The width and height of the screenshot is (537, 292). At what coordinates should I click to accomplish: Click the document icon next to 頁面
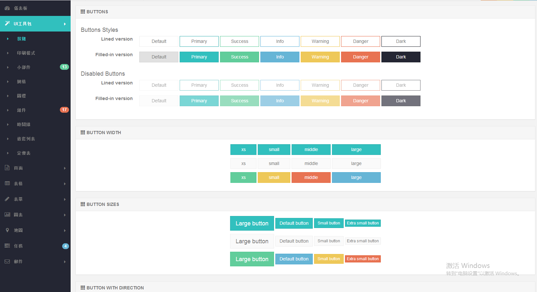(x=7, y=168)
